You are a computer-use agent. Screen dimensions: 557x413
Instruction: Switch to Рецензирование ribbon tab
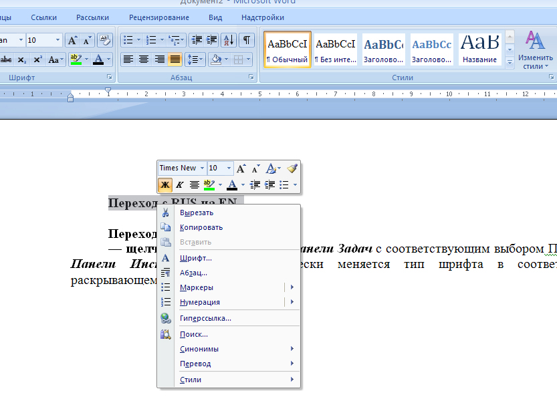158,17
